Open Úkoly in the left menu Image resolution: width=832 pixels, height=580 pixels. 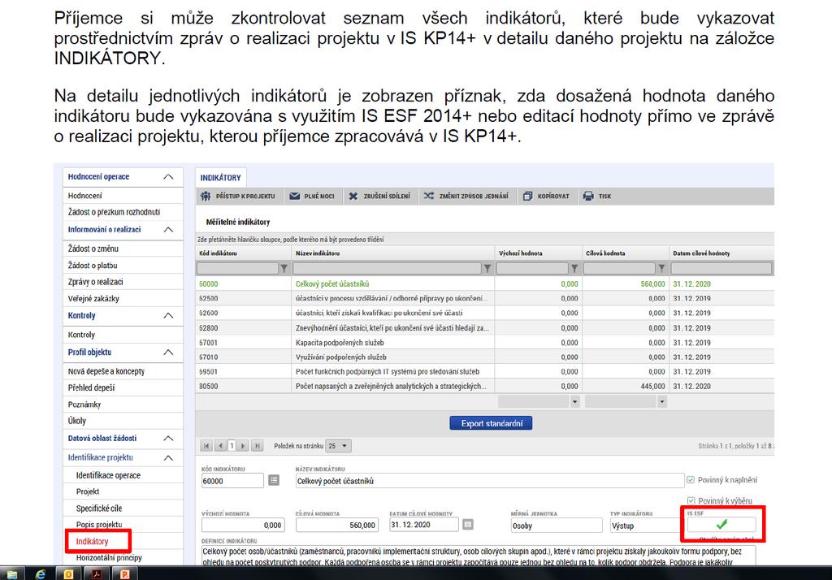point(77,420)
